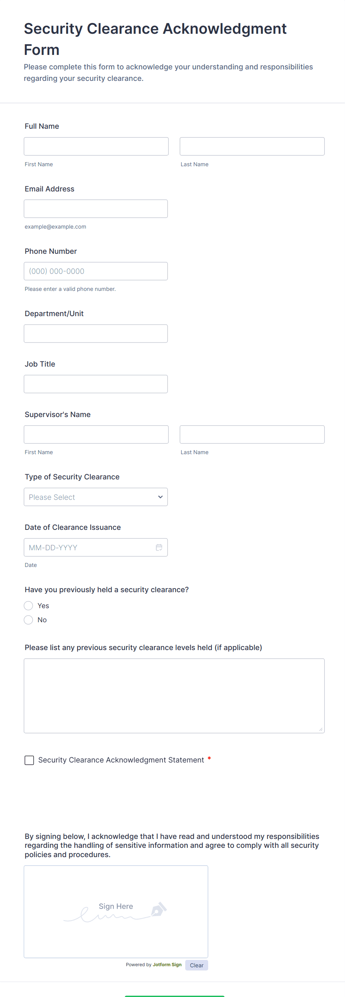Open the calendar date picker icon
345x997 pixels.
(x=159, y=547)
